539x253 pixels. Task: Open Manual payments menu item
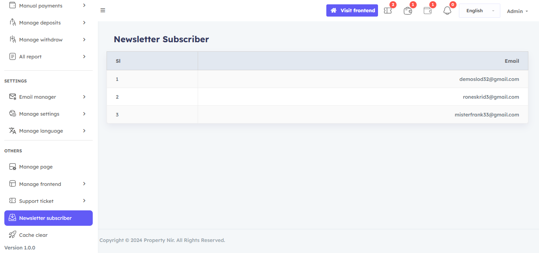41,6
